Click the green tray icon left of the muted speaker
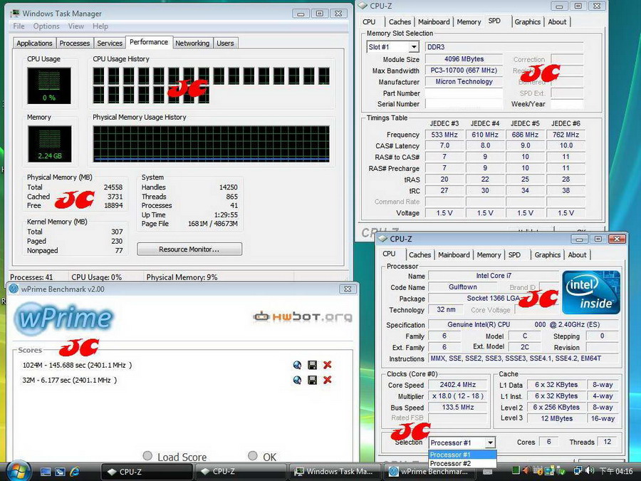Image resolution: width=641 pixels, height=481 pixels. [516, 471]
